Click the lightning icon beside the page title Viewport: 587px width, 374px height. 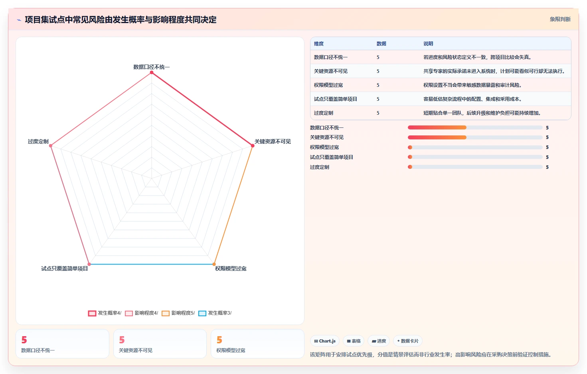click(19, 20)
